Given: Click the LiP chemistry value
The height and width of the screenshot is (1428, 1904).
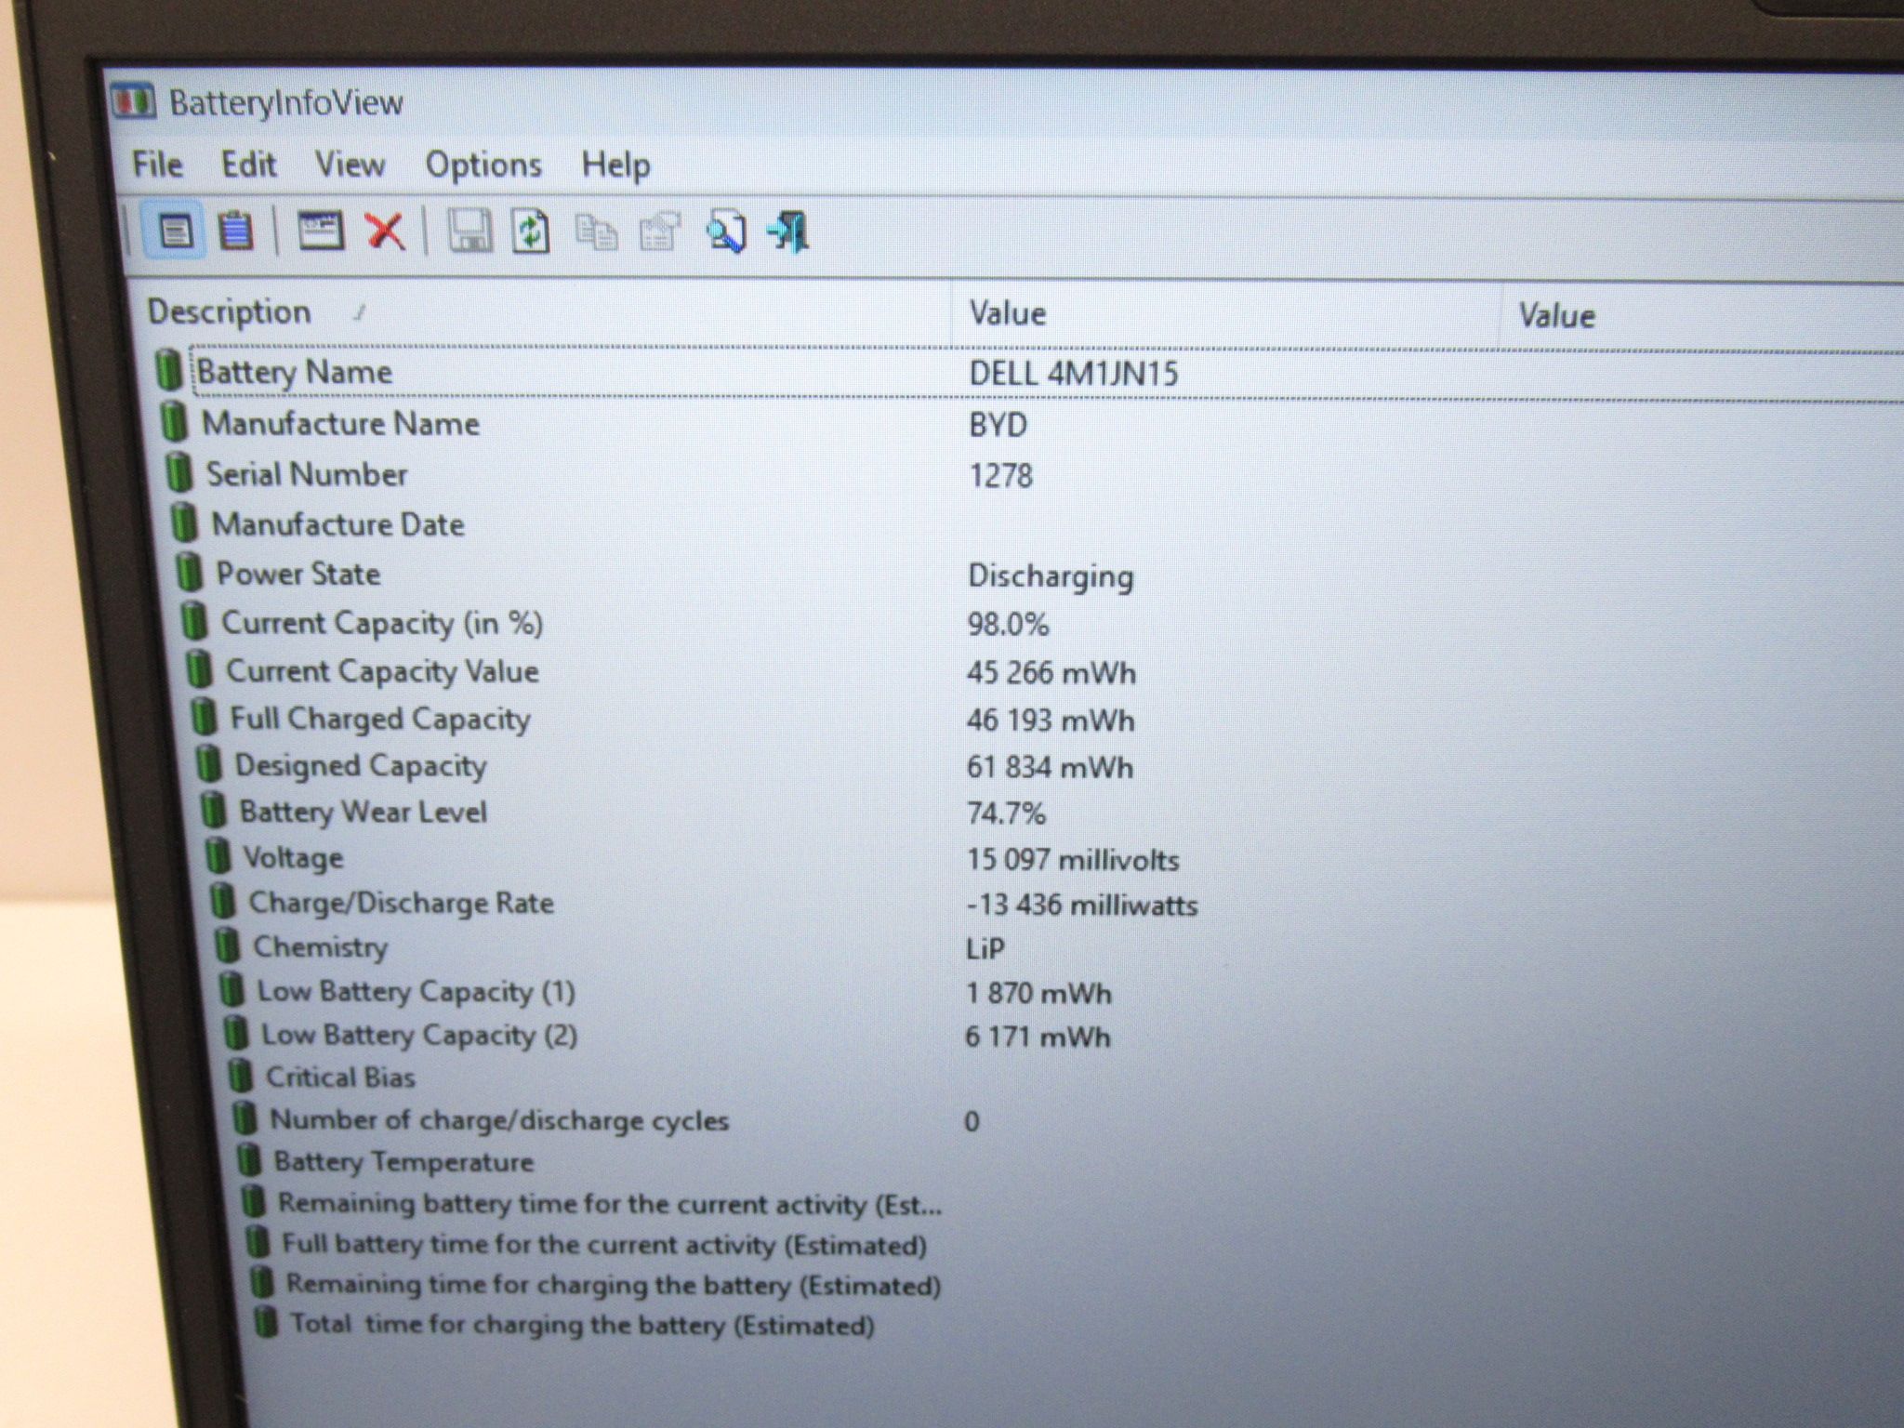Looking at the screenshot, I should (985, 948).
